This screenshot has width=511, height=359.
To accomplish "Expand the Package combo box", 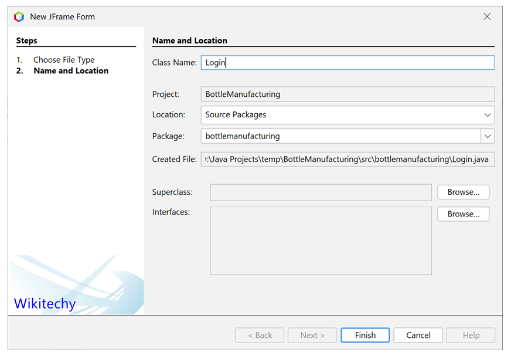I will (488, 137).
